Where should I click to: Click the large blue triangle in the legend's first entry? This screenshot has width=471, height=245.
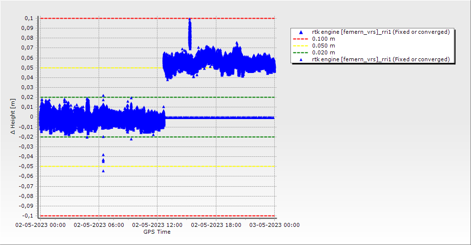(x=301, y=32)
